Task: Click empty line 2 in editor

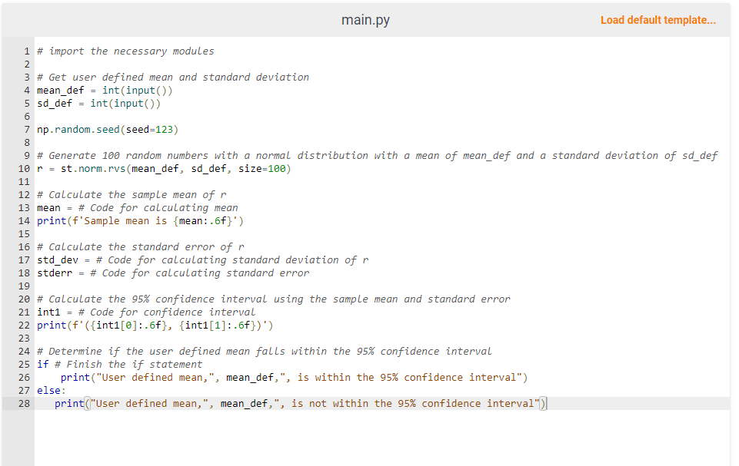Action: point(381,64)
